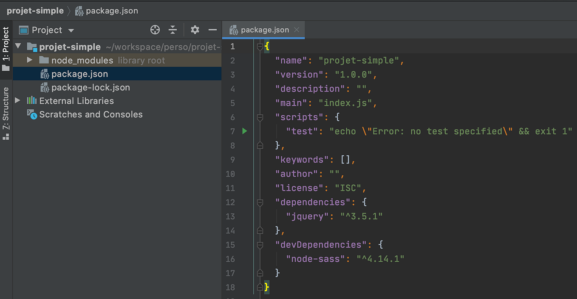Click projet-simple in the breadcrumb bar
Image resolution: width=577 pixels, height=299 pixels.
tap(35, 11)
